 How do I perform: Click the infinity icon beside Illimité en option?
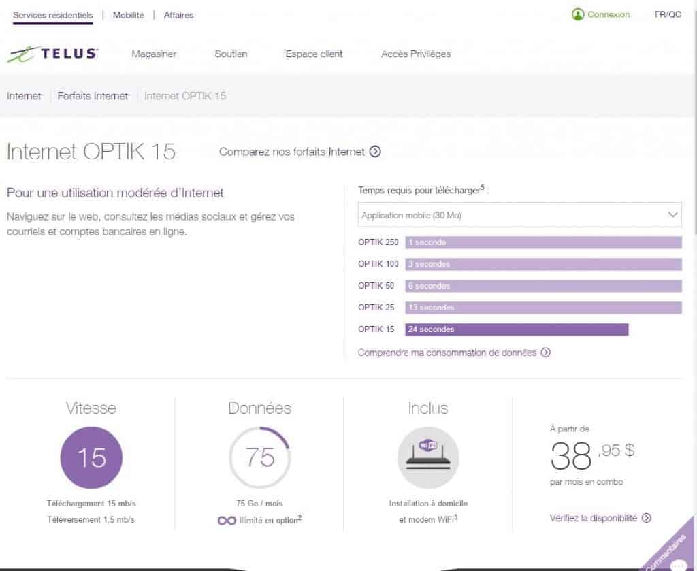click(227, 521)
